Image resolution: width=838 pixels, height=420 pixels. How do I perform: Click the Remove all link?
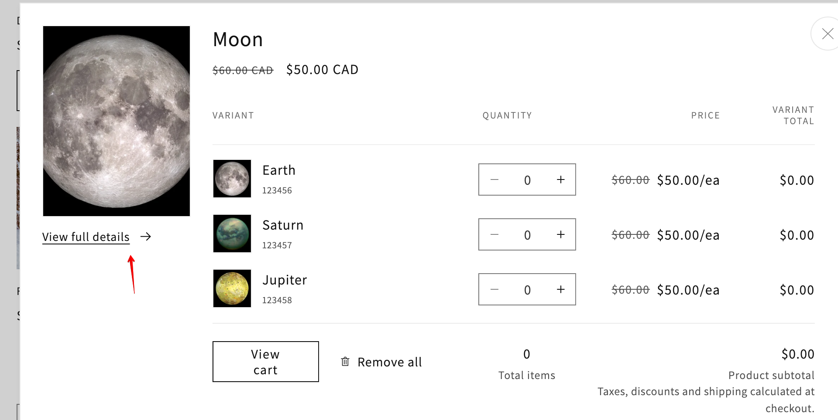[x=389, y=362]
